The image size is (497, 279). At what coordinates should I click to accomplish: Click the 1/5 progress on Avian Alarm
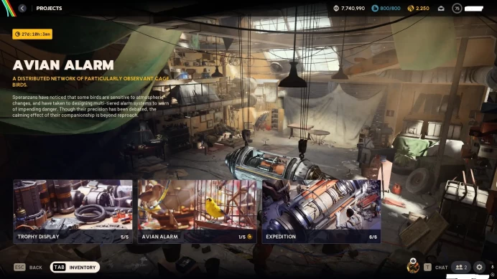tap(242, 237)
